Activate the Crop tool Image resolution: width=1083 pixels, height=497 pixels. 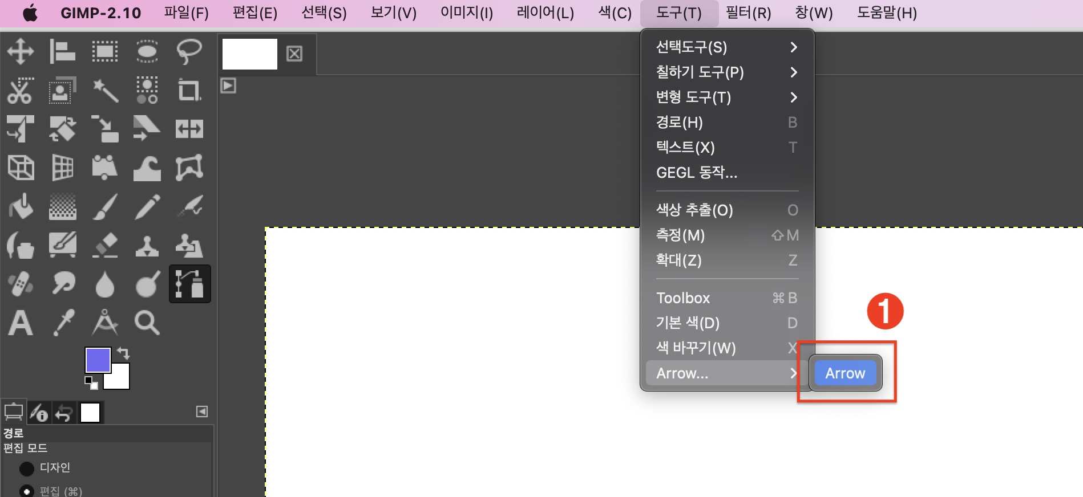tap(189, 90)
